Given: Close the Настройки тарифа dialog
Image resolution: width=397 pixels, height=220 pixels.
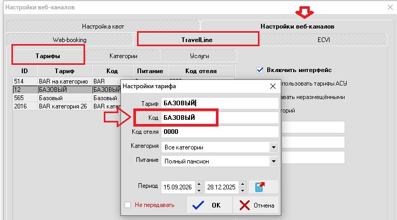Looking at the screenshot, I should 272,86.
